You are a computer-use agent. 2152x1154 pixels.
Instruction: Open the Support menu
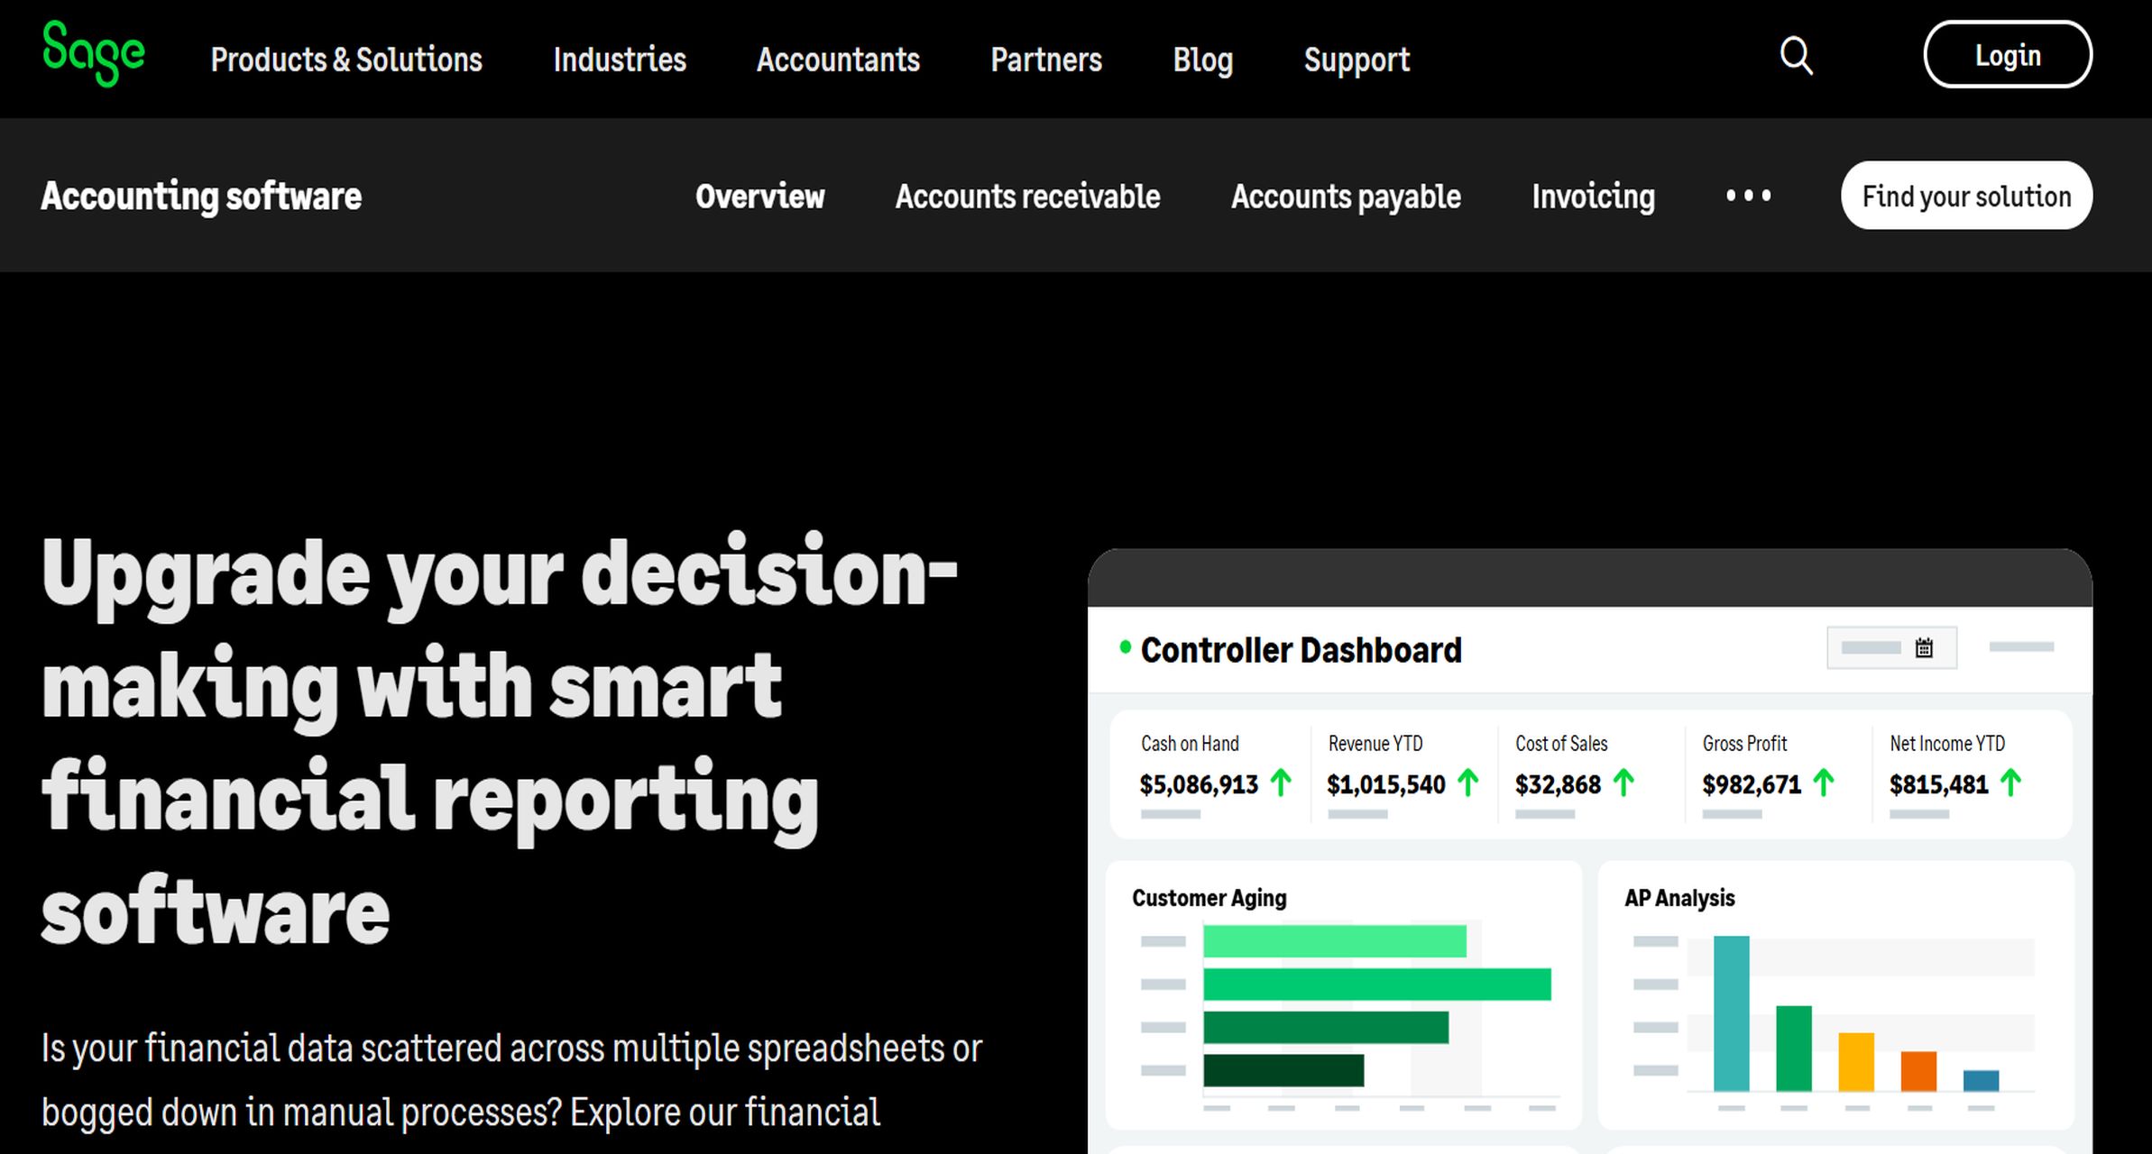coord(1356,60)
